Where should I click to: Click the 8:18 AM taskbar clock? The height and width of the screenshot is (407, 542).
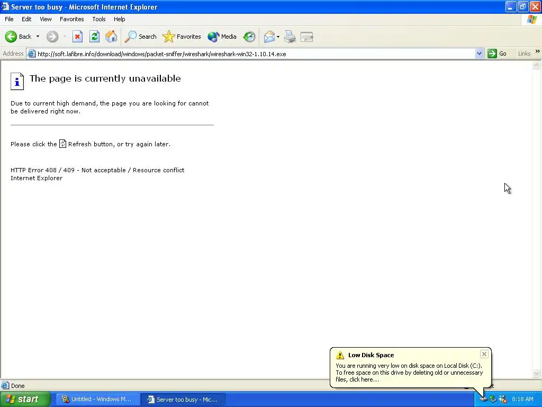pos(522,399)
